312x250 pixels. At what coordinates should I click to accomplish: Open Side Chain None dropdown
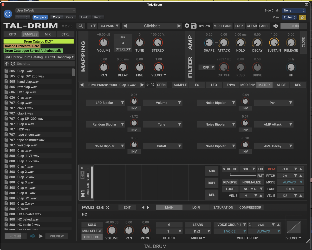tap(294, 11)
